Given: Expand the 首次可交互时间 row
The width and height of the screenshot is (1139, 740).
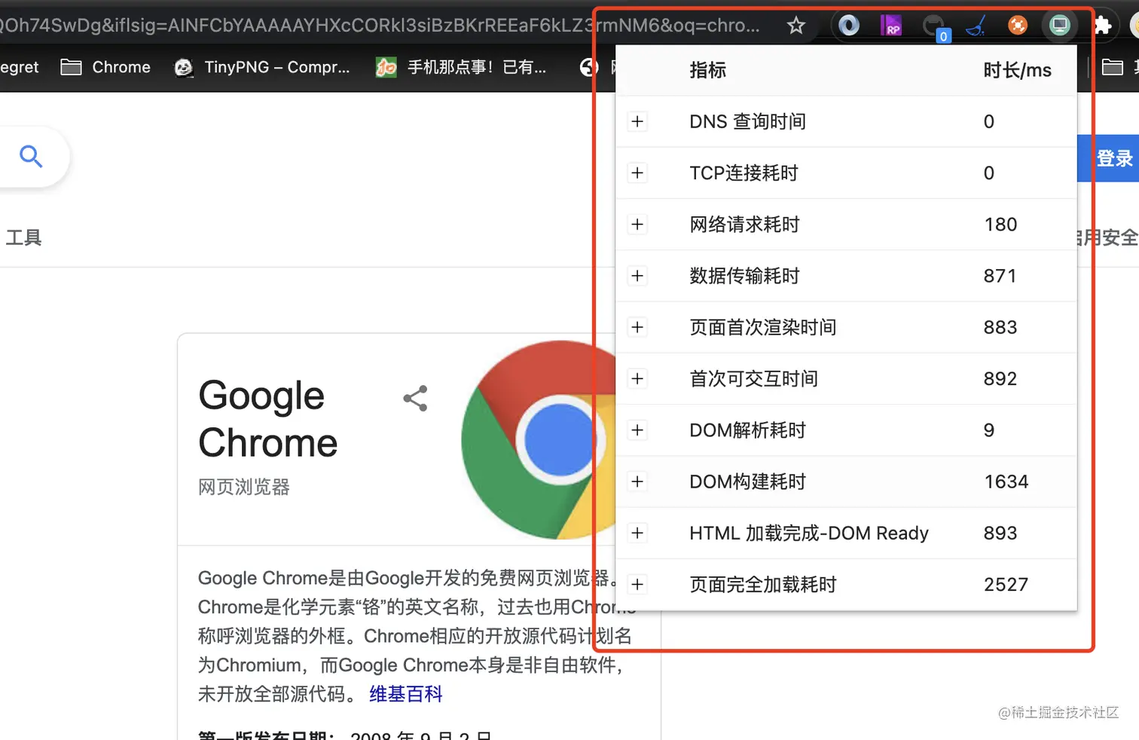Looking at the screenshot, I should (x=637, y=378).
